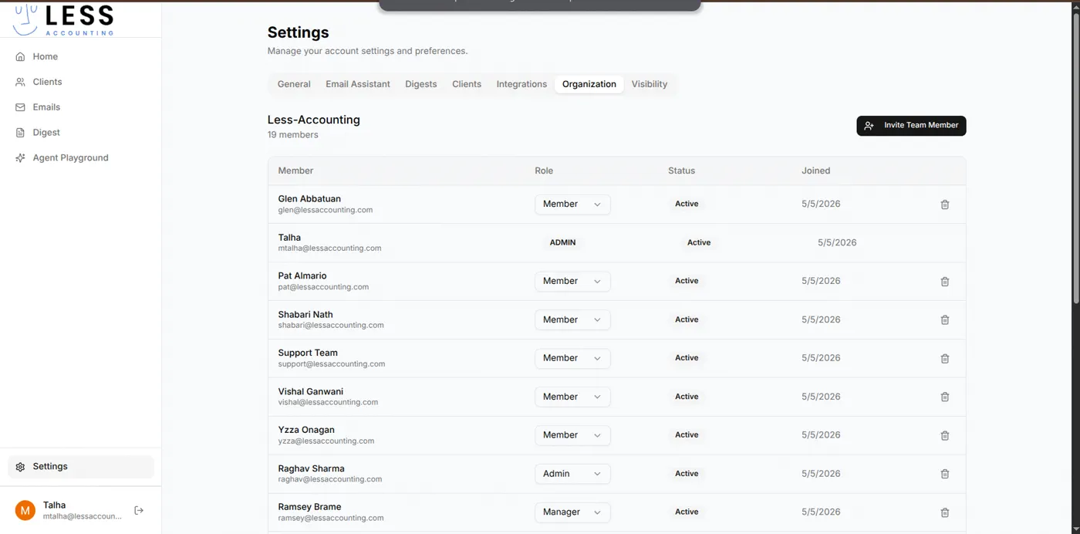This screenshot has width=1080, height=534.
Task: Go to the Integrations tab
Action: point(521,84)
